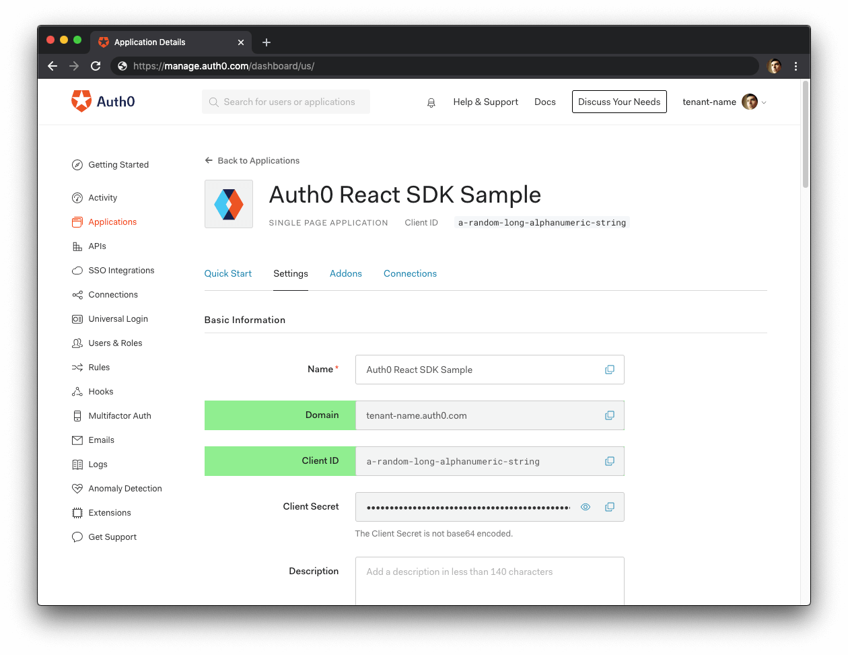The image size is (848, 655).
Task: Switch to the Addons tab
Action: [x=346, y=273]
